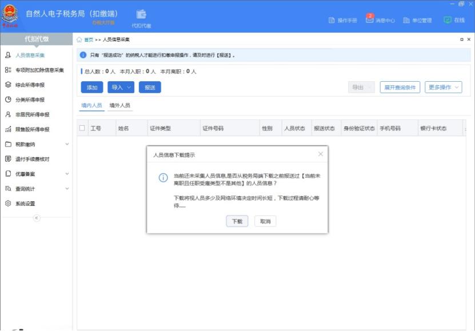Click the 添加 button
475x331 pixels.
pyautogui.click(x=90, y=87)
